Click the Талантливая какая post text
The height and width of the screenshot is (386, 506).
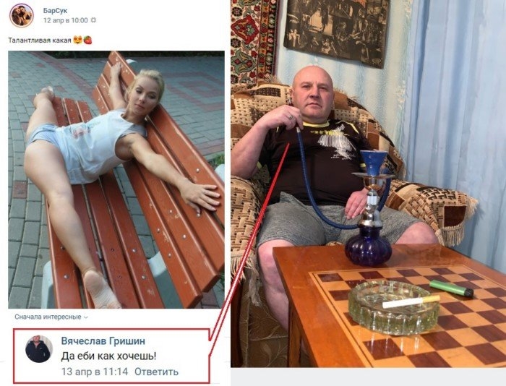pyautogui.click(x=39, y=40)
